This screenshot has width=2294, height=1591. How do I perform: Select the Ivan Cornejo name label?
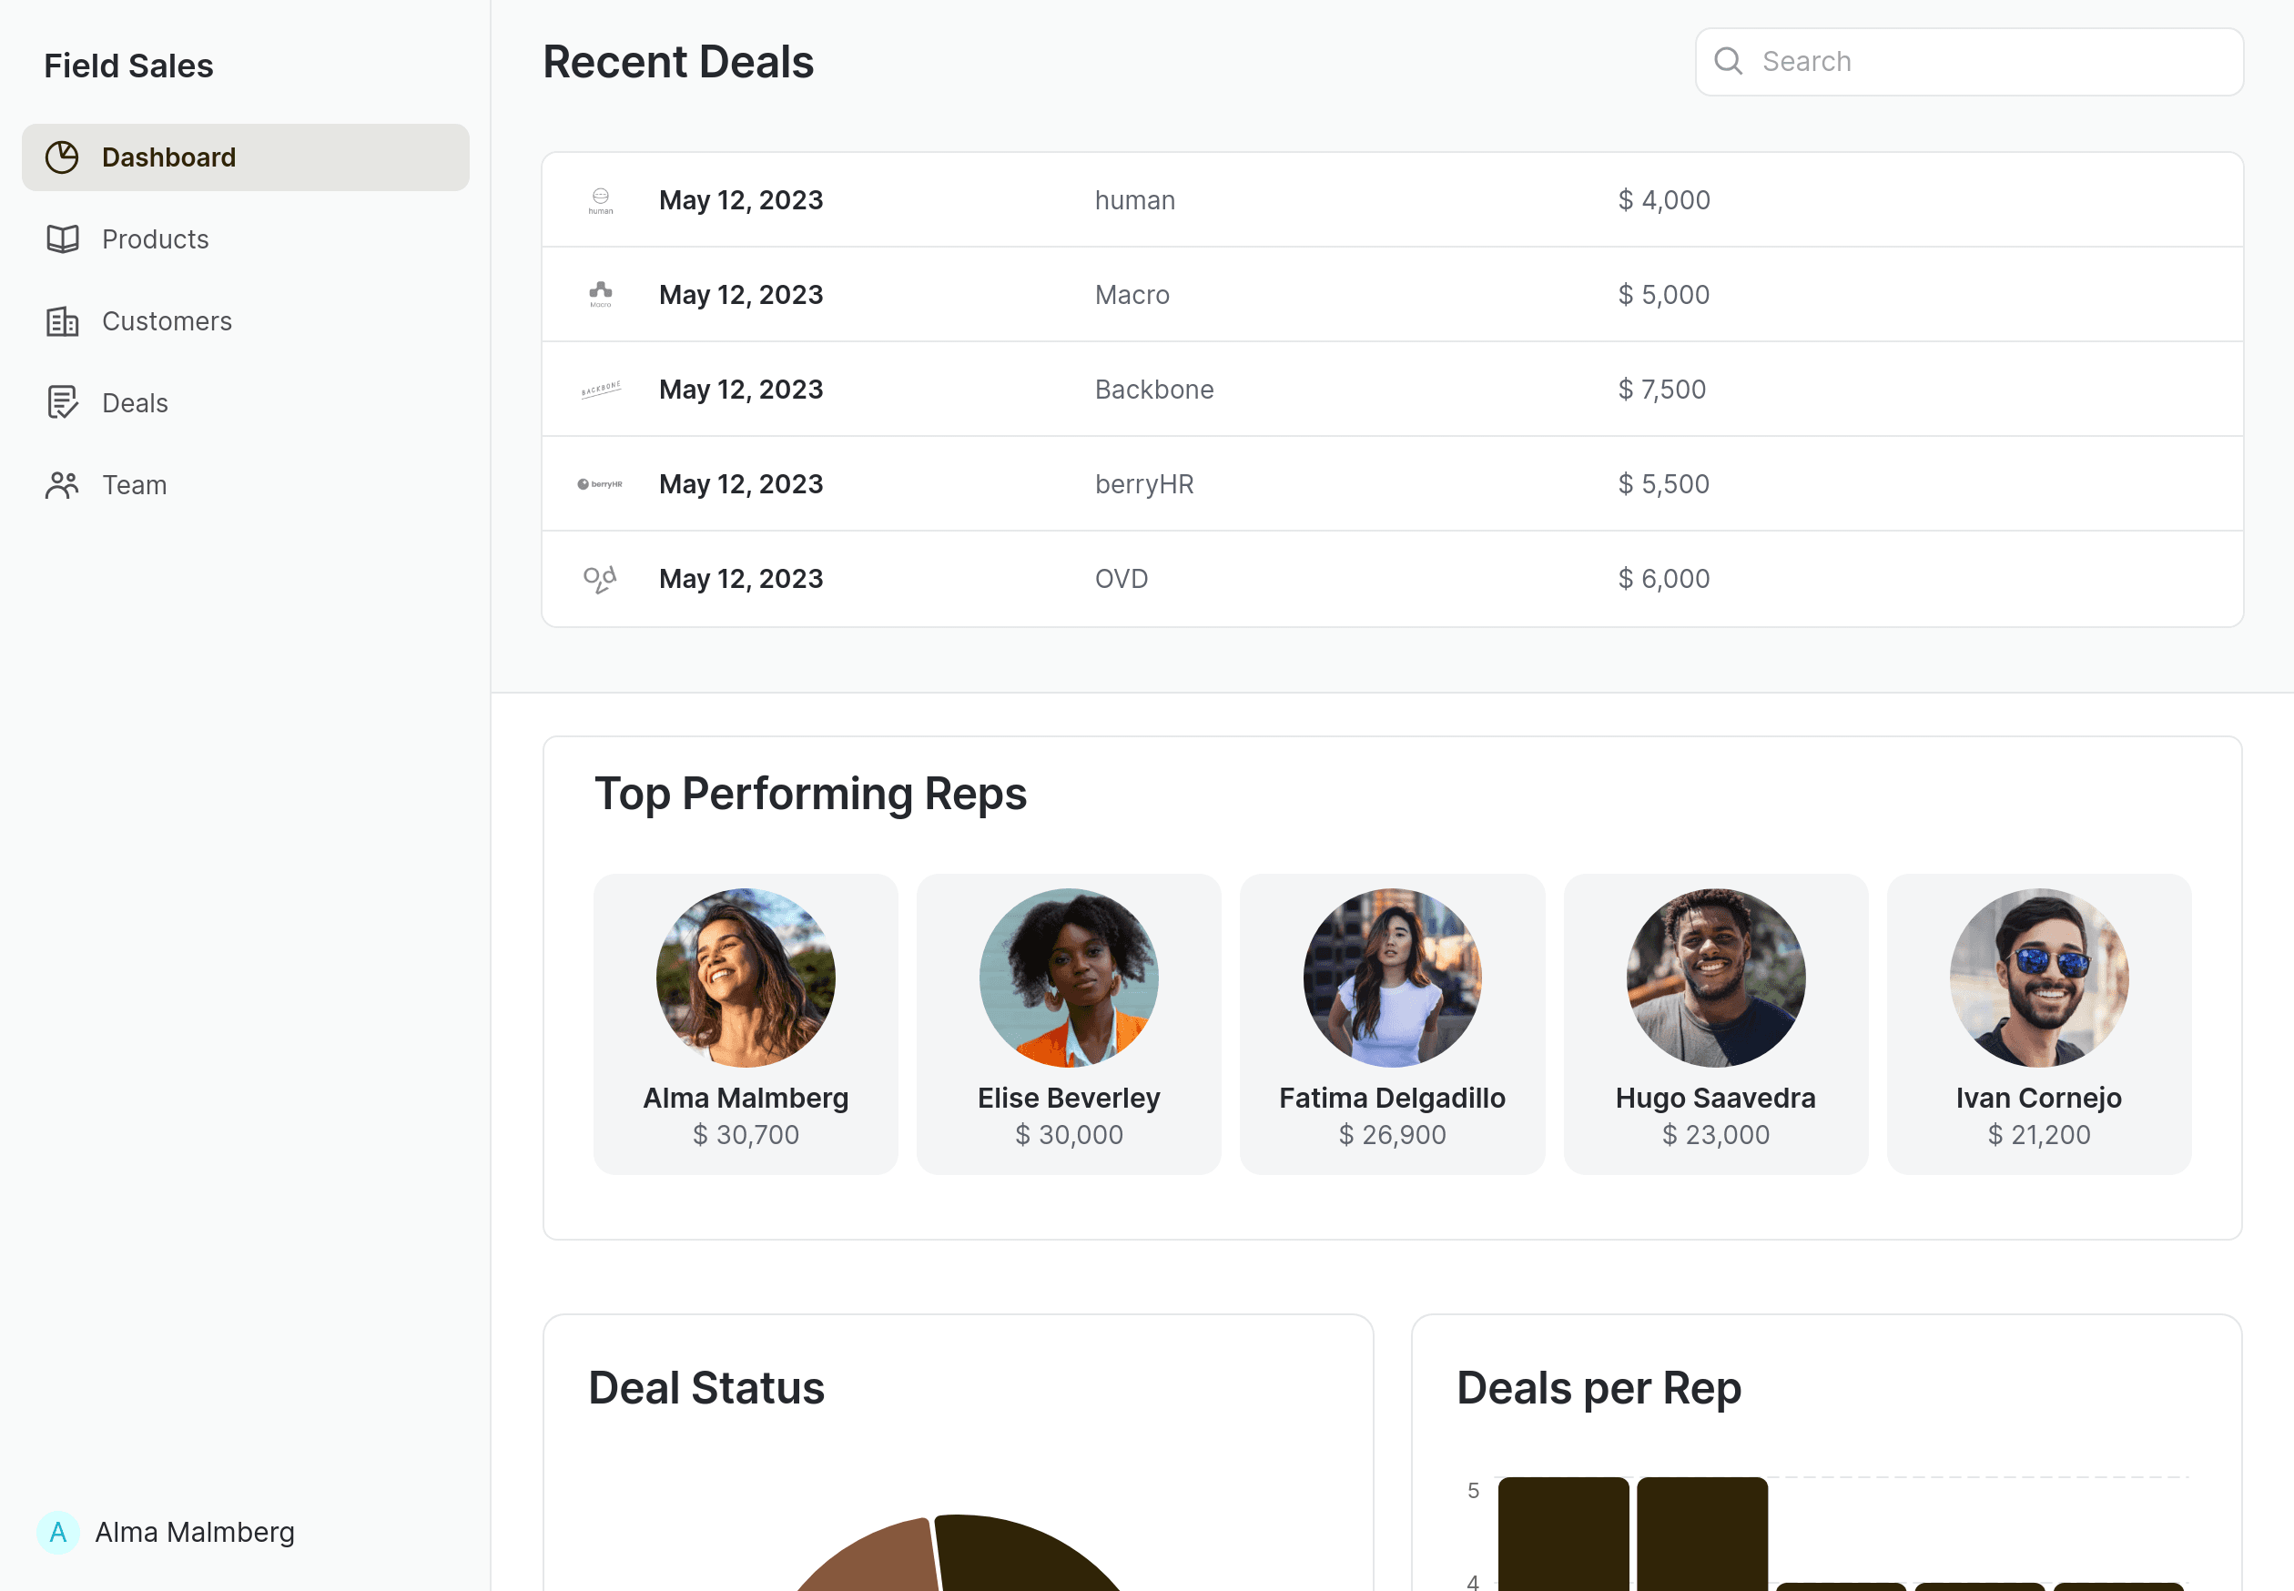(2039, 1098)
